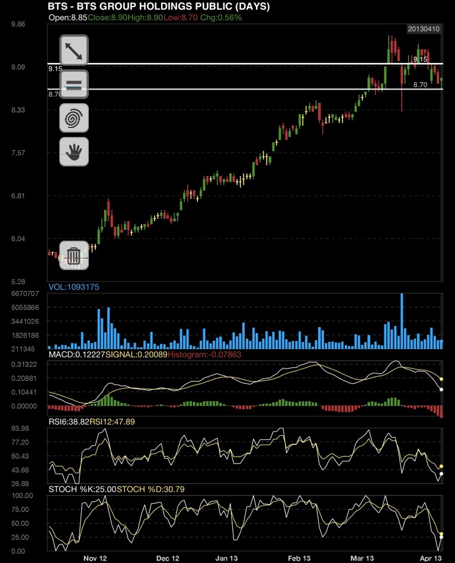The height and width of the screenshot is (563, 455).
Task: Click the white RSI6 end dot
Action: click(x=441, y=474)
